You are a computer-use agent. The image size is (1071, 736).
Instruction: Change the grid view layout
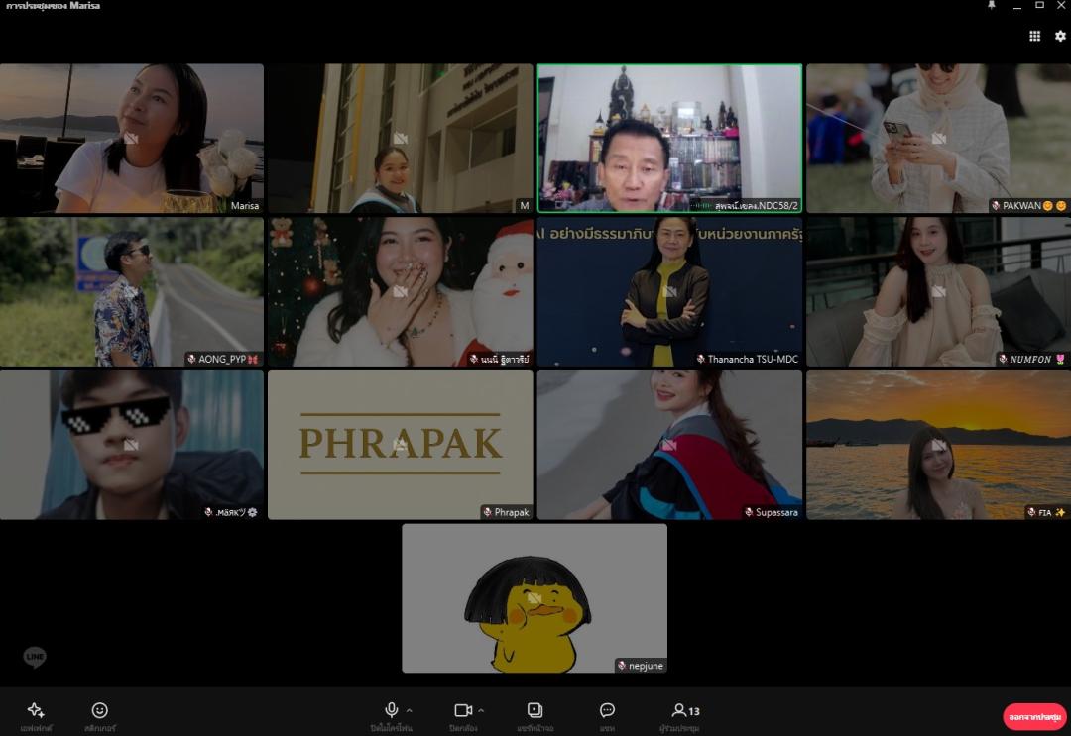tap(1034, 36)
